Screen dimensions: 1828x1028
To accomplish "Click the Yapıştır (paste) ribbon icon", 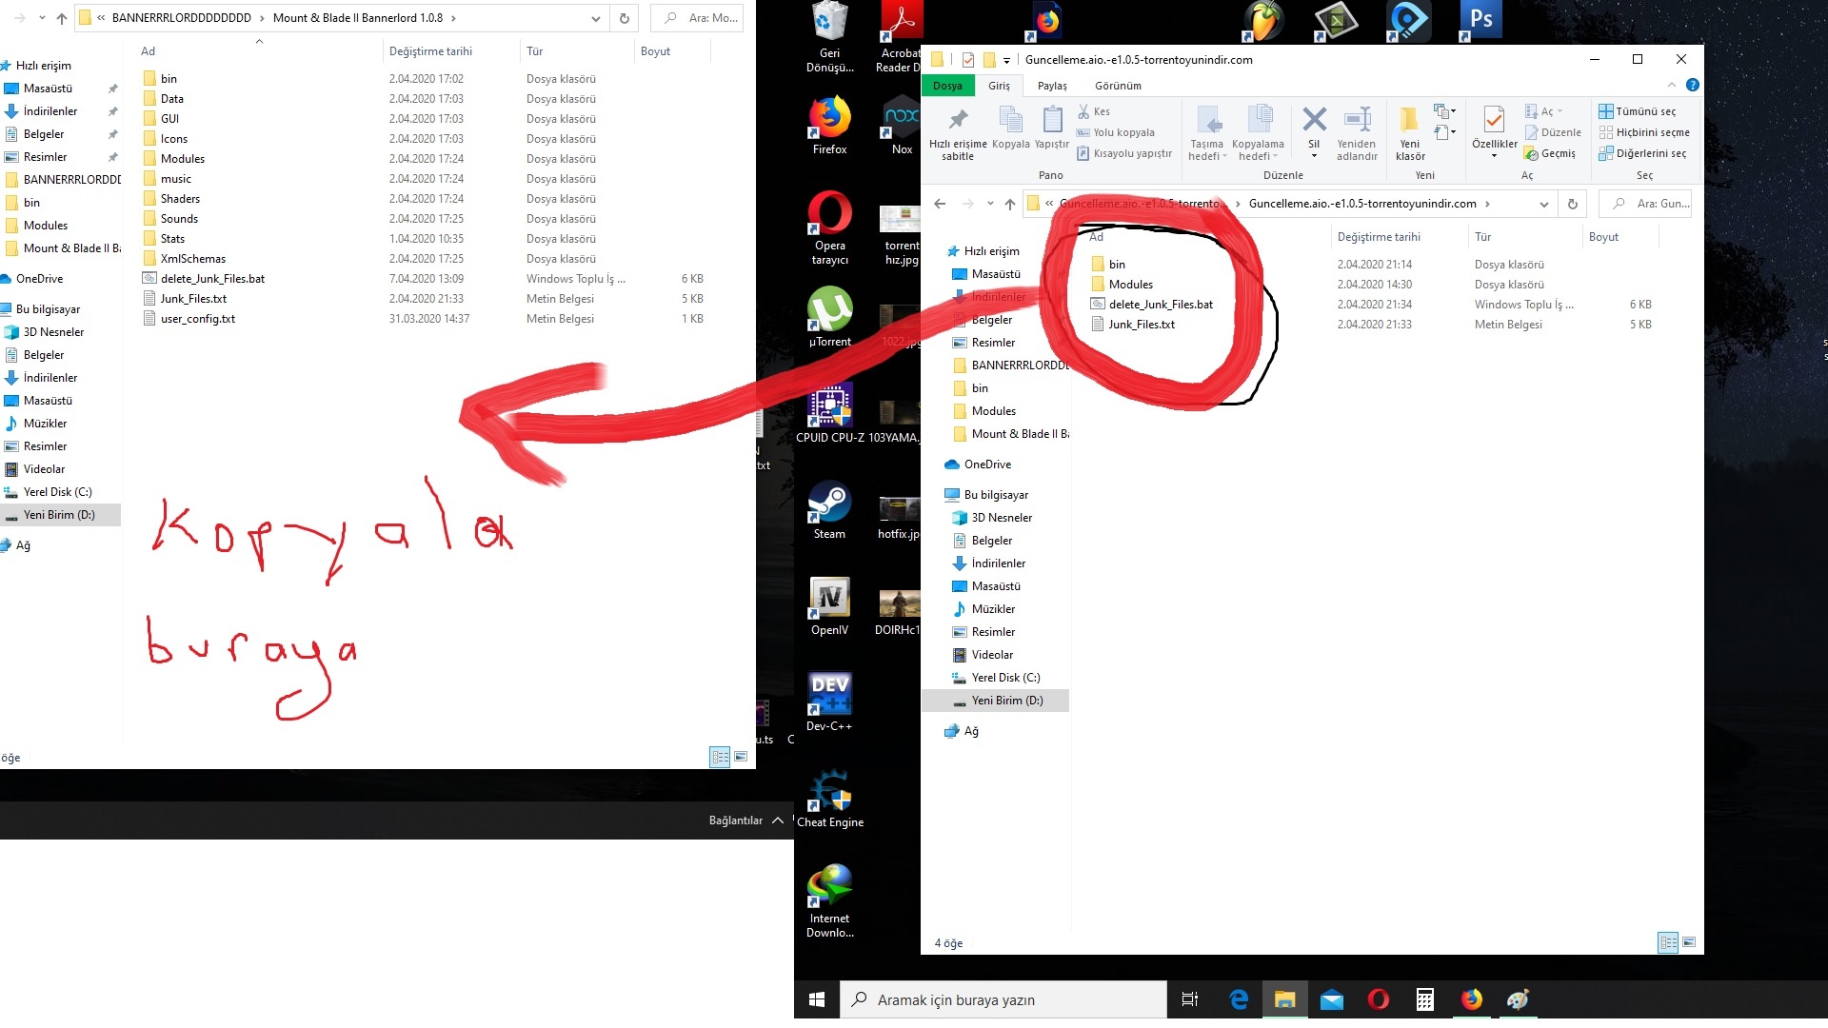I will (1052, 128).
